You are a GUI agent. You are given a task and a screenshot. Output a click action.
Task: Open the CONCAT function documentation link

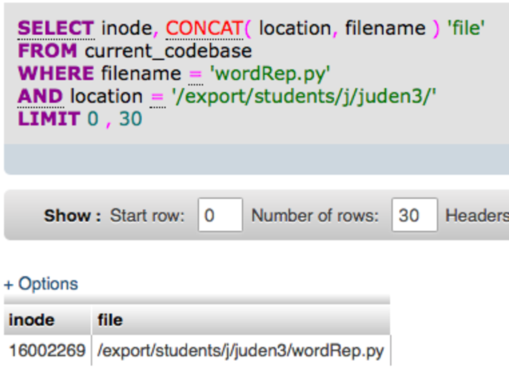[x=204, y=28]
